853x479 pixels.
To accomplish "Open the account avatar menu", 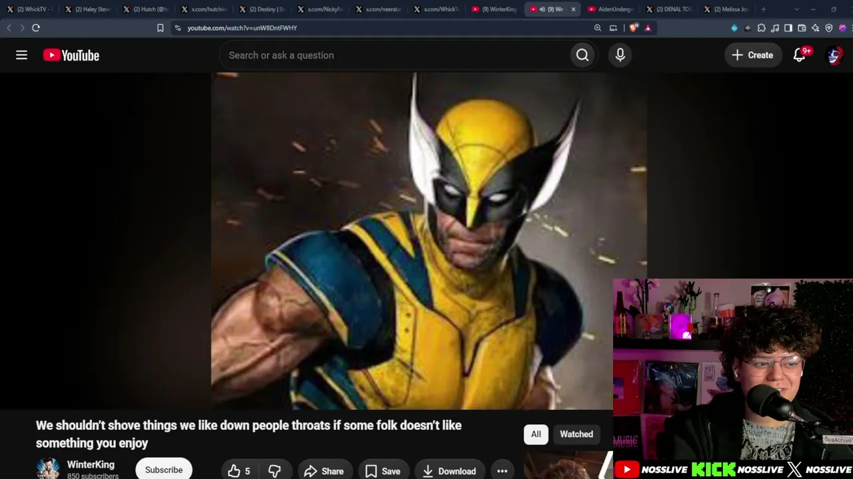I will pyautogui.click(x=834, y=55).
